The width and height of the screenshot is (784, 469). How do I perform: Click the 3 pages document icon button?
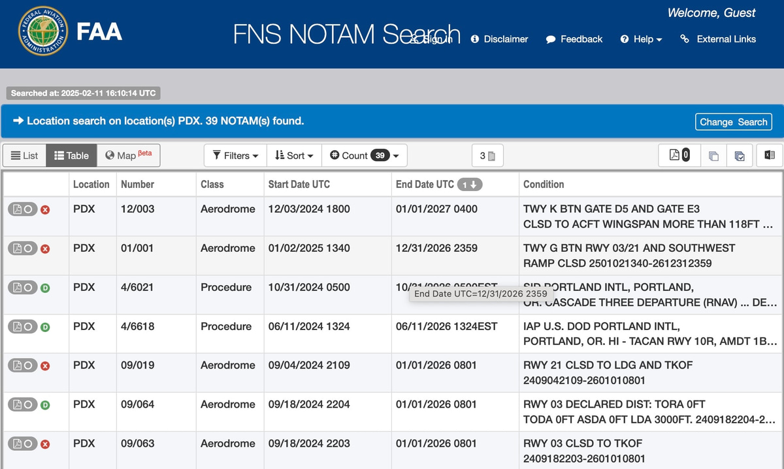(487, 155)
